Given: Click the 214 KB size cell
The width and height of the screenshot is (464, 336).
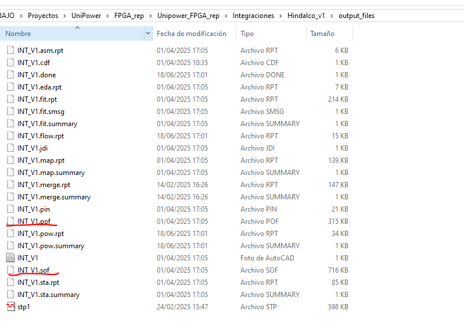Looking at the screenshot, I should click(x=338, y=99).
